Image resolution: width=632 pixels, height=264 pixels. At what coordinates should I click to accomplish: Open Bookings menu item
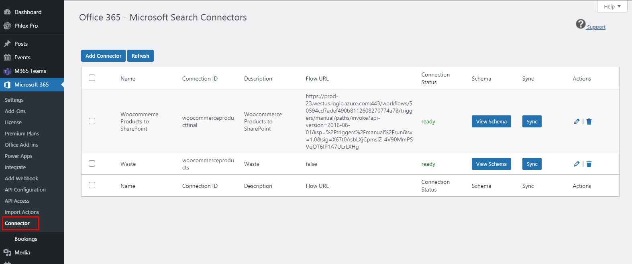(x=26, y=239)
